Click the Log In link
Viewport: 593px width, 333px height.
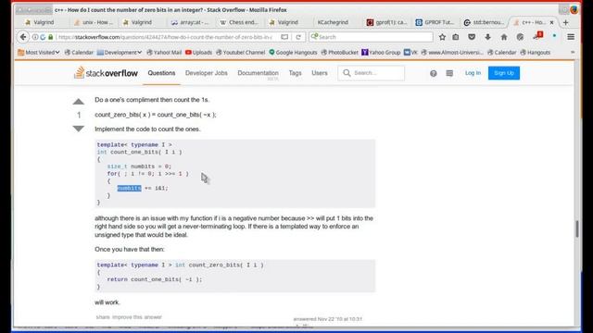(473, 73)
